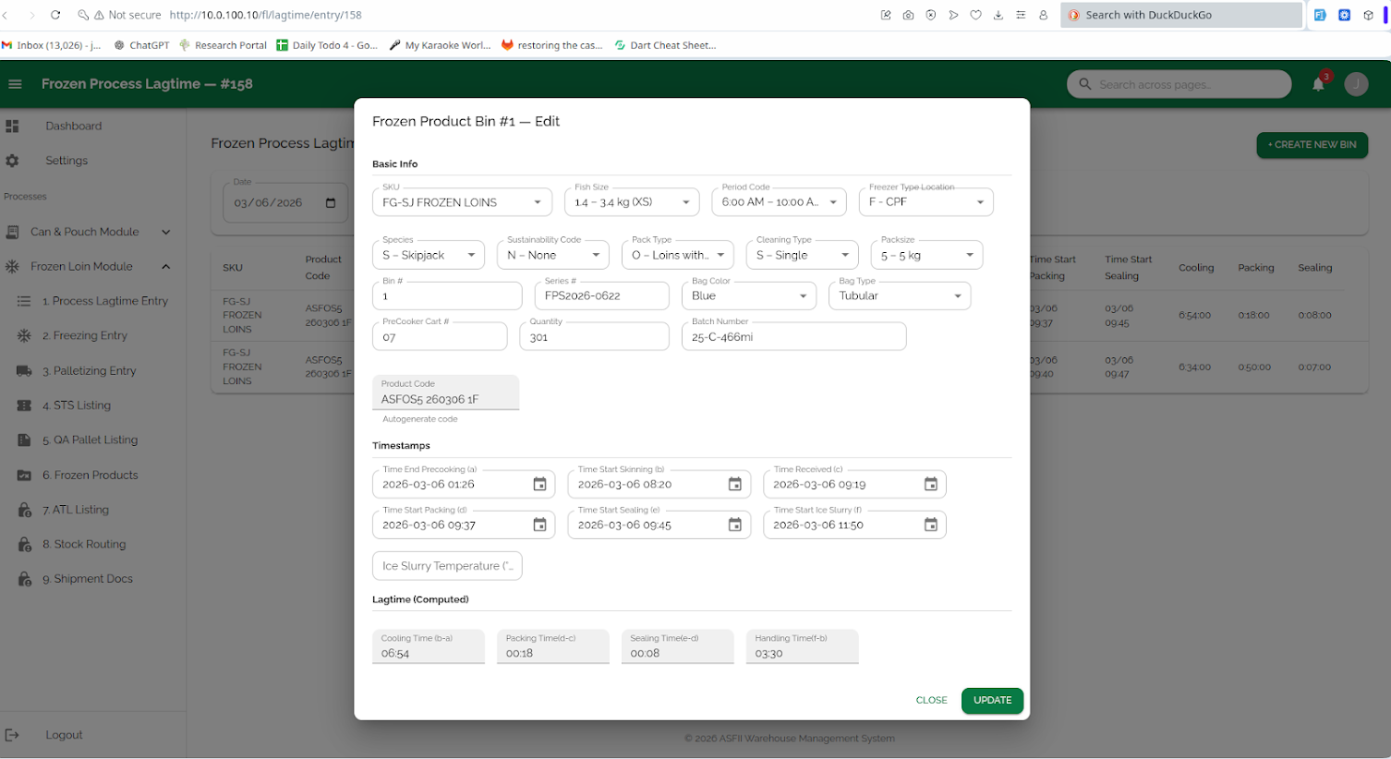
Task: Open calendar for Time End Precooking
Action: (539, 485)
